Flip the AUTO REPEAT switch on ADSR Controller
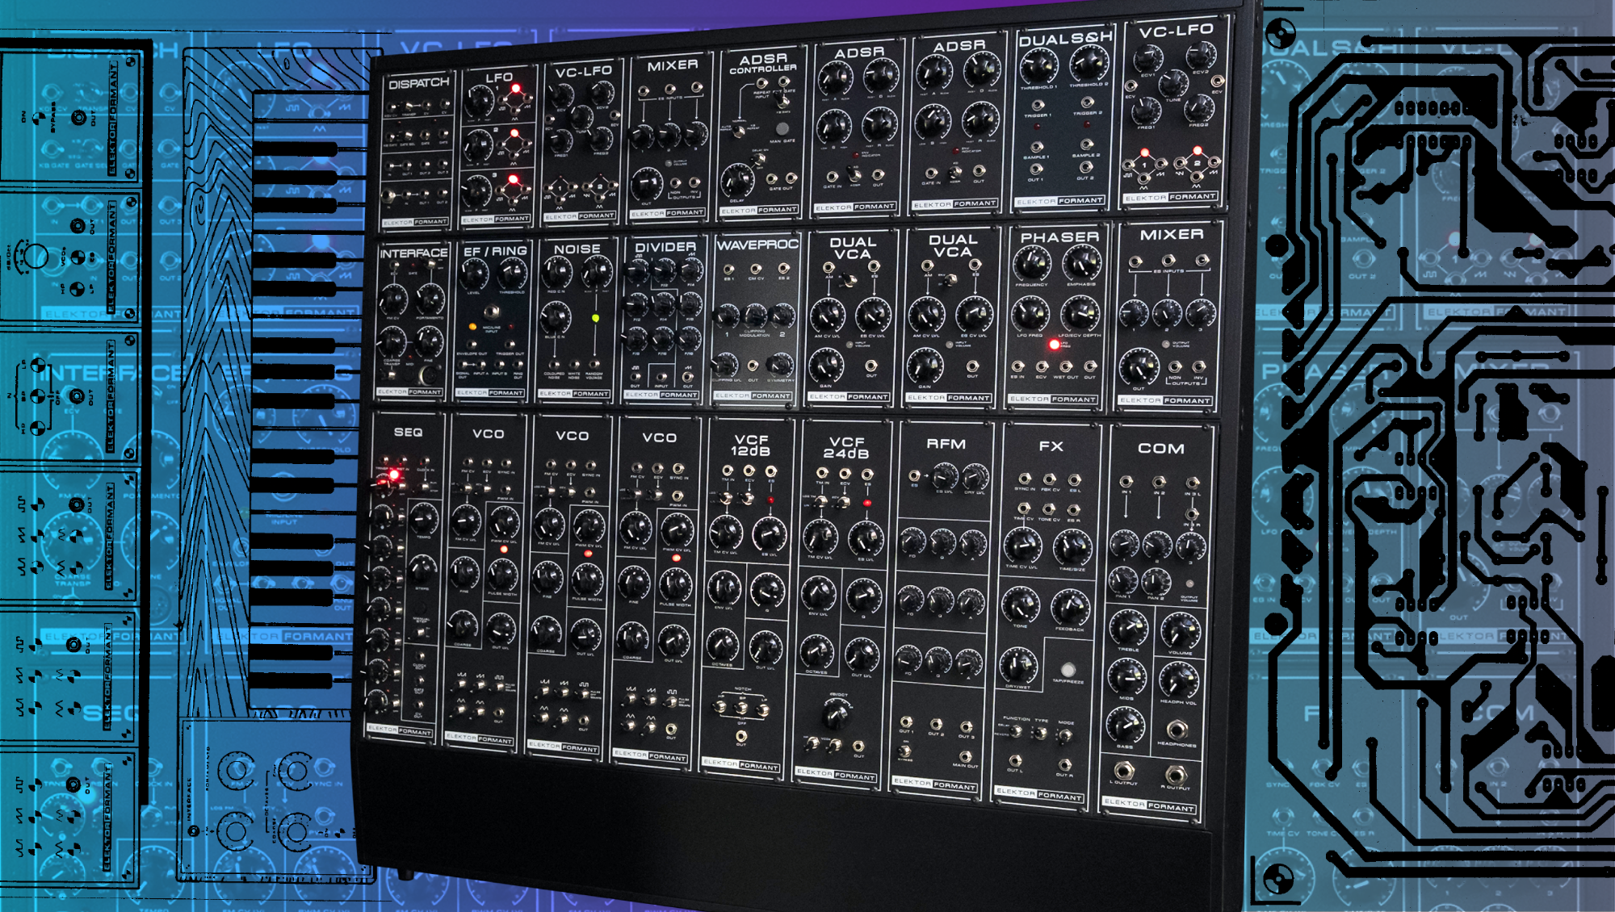Screen dimensions: 1615x912 pyautogui.click(x=737, y=132)
